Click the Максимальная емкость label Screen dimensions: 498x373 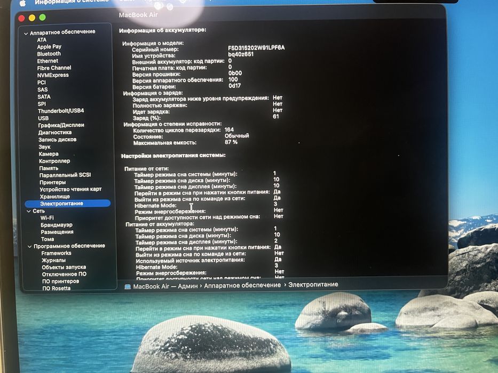pos(165,143)
